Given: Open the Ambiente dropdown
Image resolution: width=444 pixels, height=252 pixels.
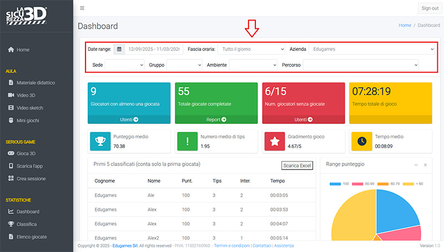Looking at the screenshot, I should 253,65.
